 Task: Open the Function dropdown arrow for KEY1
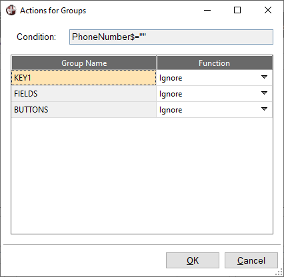click(x=264, y=77)
